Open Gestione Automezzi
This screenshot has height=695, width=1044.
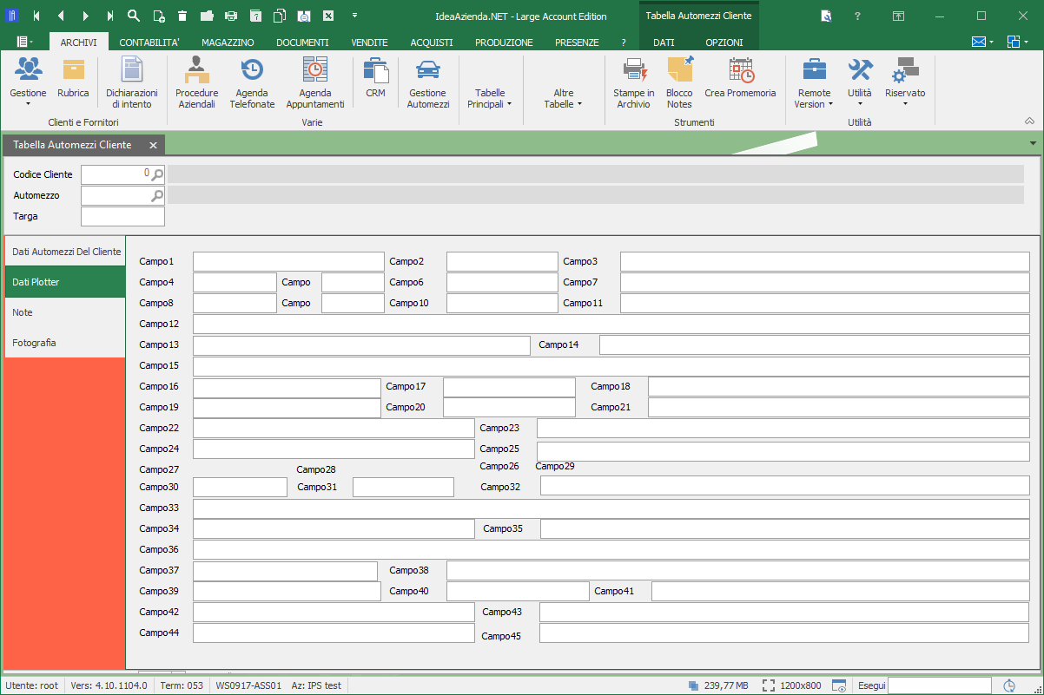point(428,83)
